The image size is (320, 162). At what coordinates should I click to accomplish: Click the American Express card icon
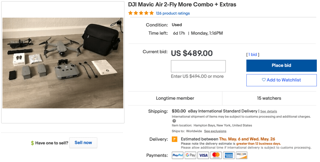[229, 155]
